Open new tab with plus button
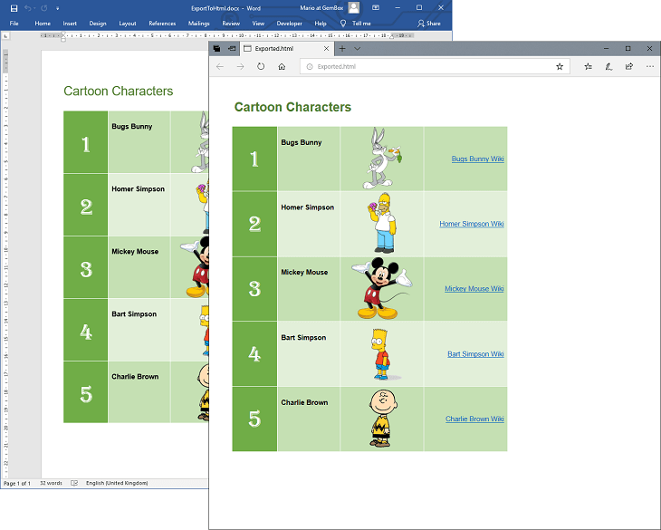 pos(342,48)
